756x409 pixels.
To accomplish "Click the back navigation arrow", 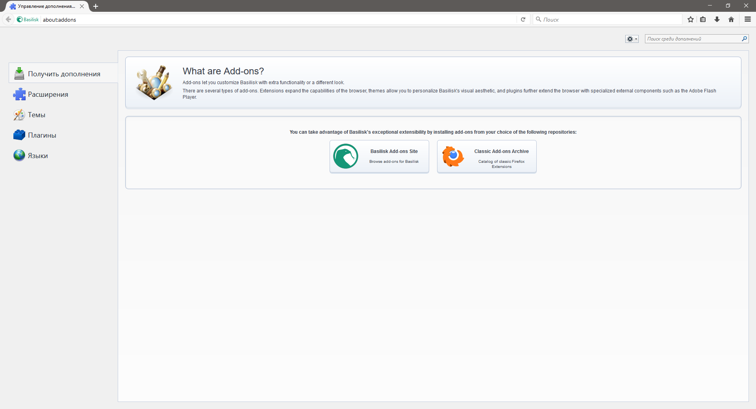I will pyautogui.click(x=8, y=19).
